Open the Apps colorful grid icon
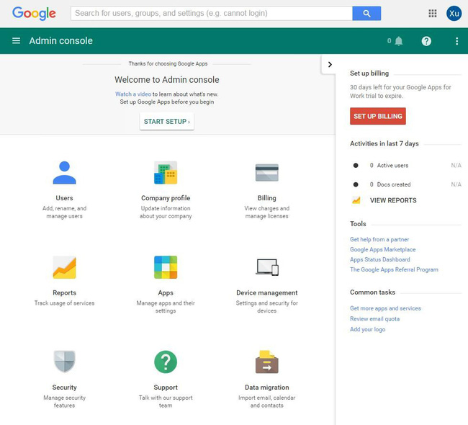Screen dimensions: 468x425 166,267
